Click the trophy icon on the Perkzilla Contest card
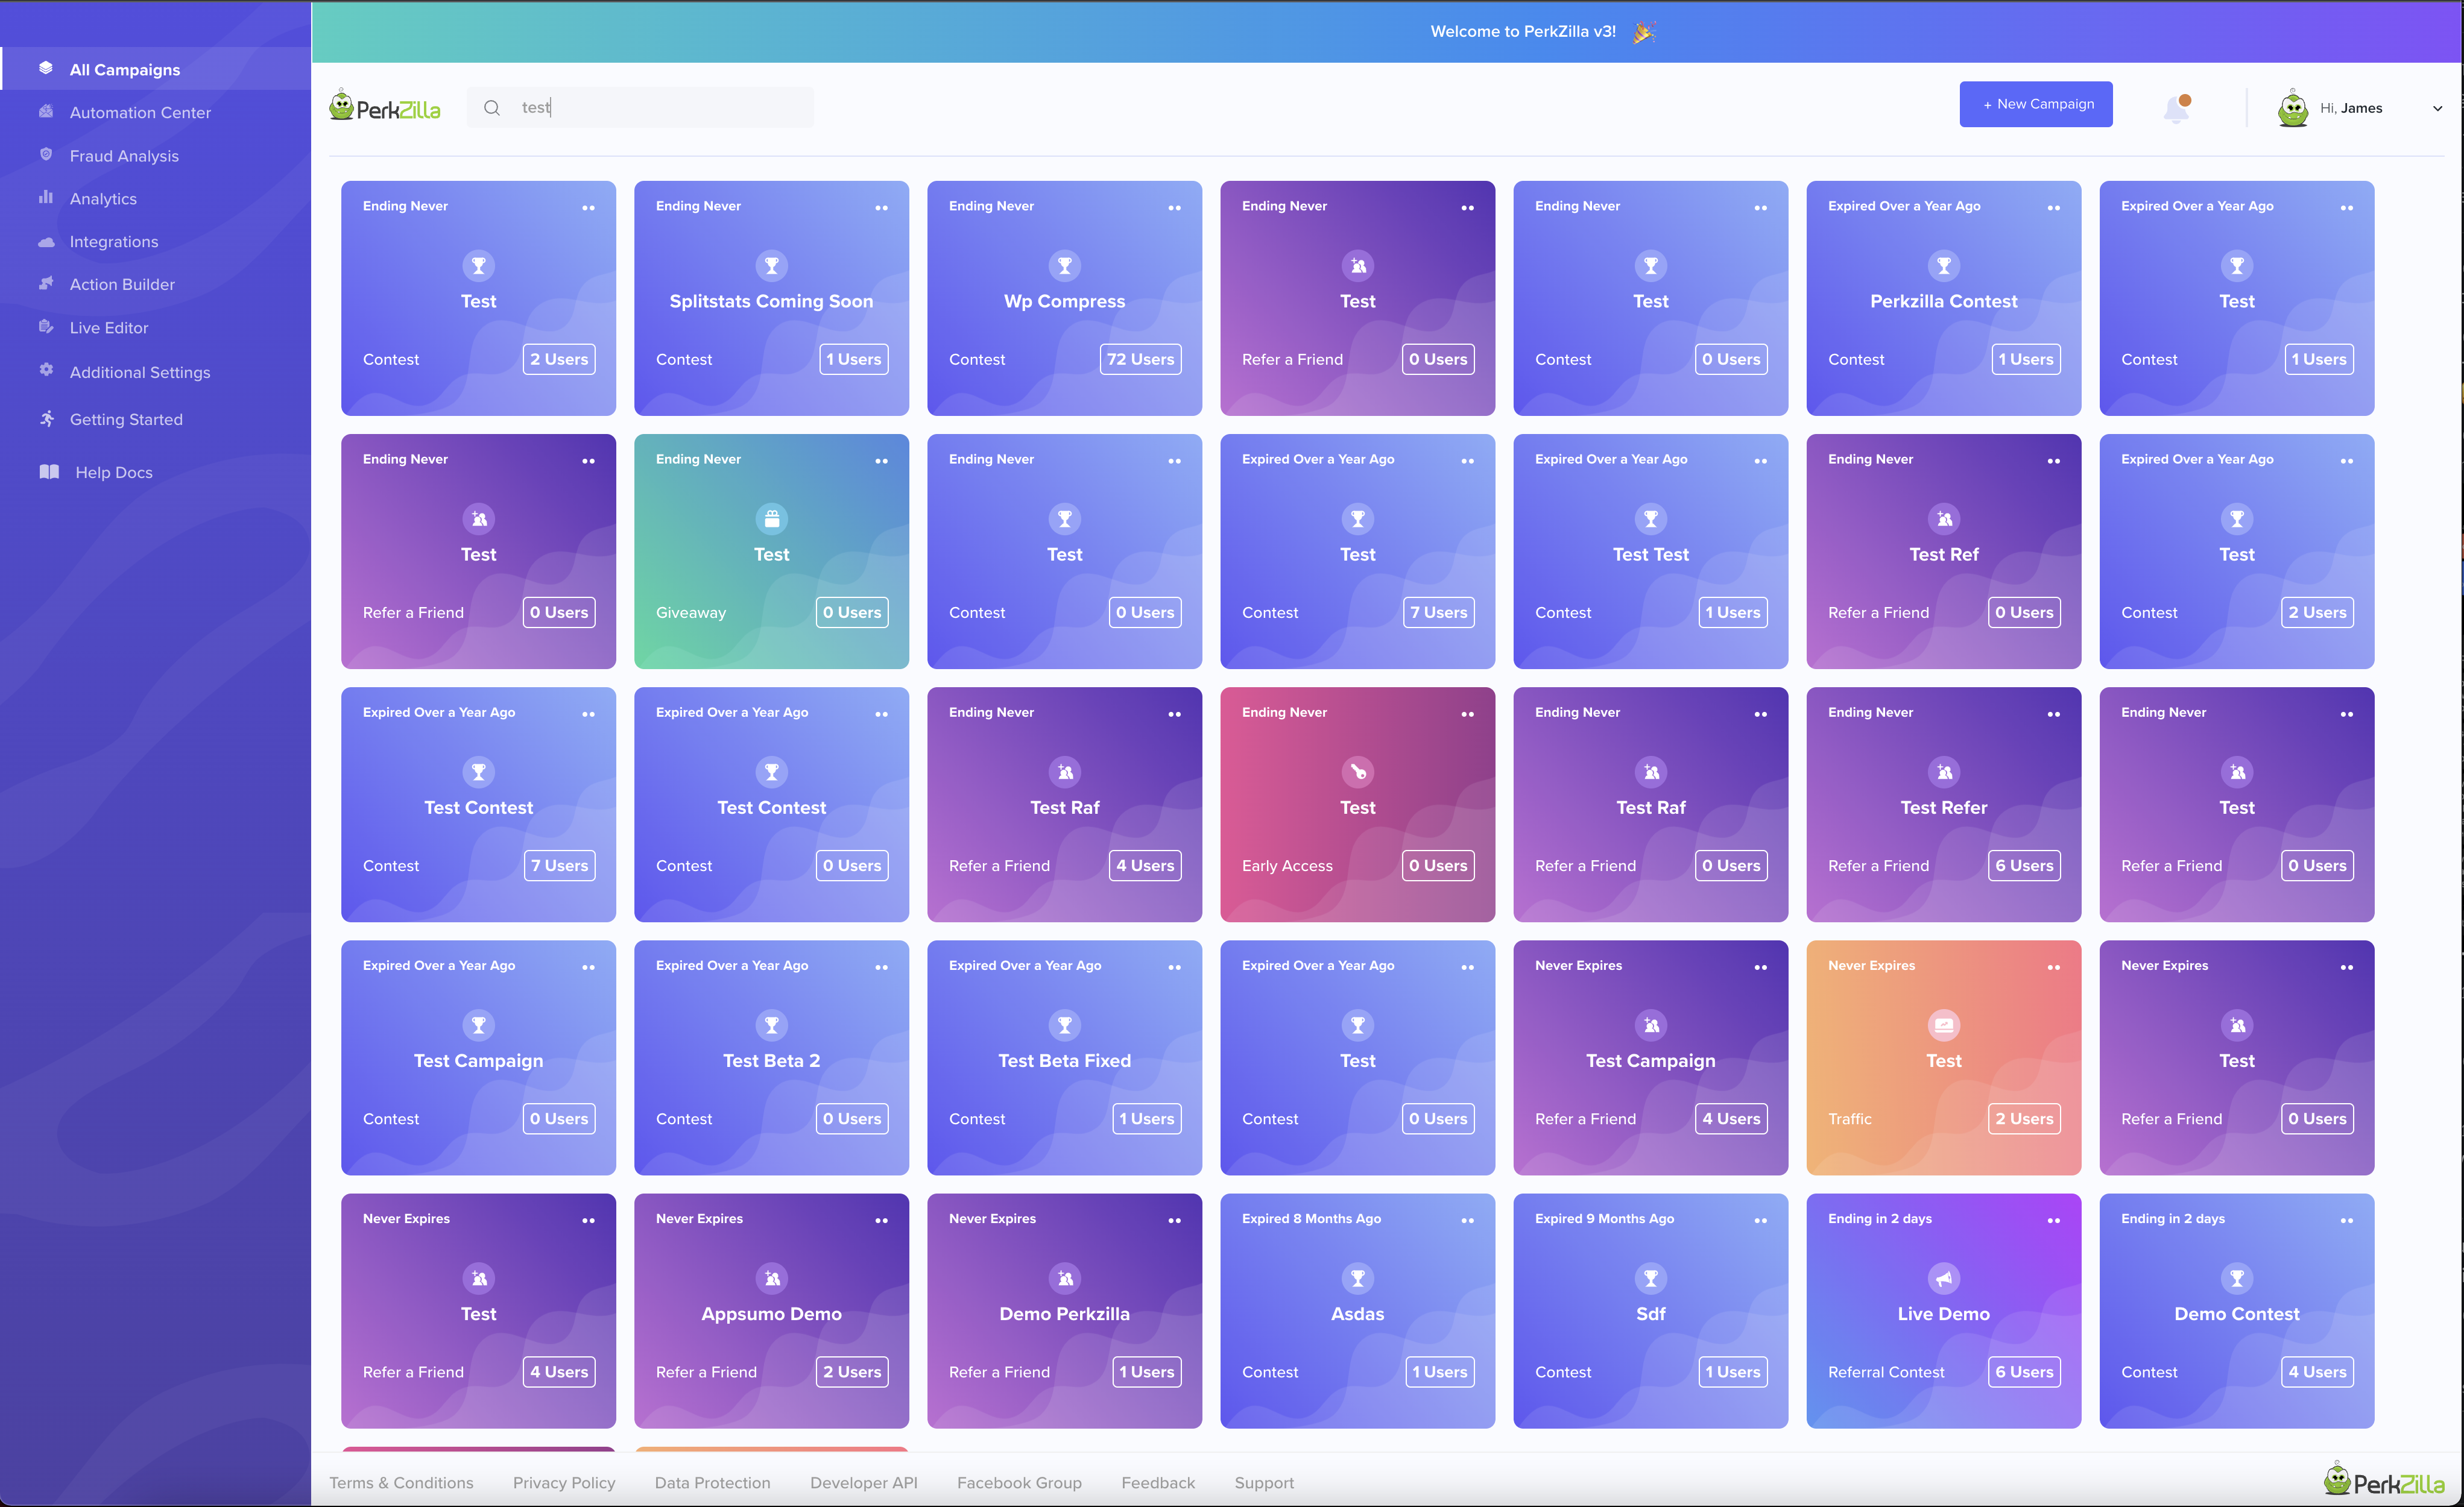Screen dimensions: 2464x1507 tap(1943, 266)
